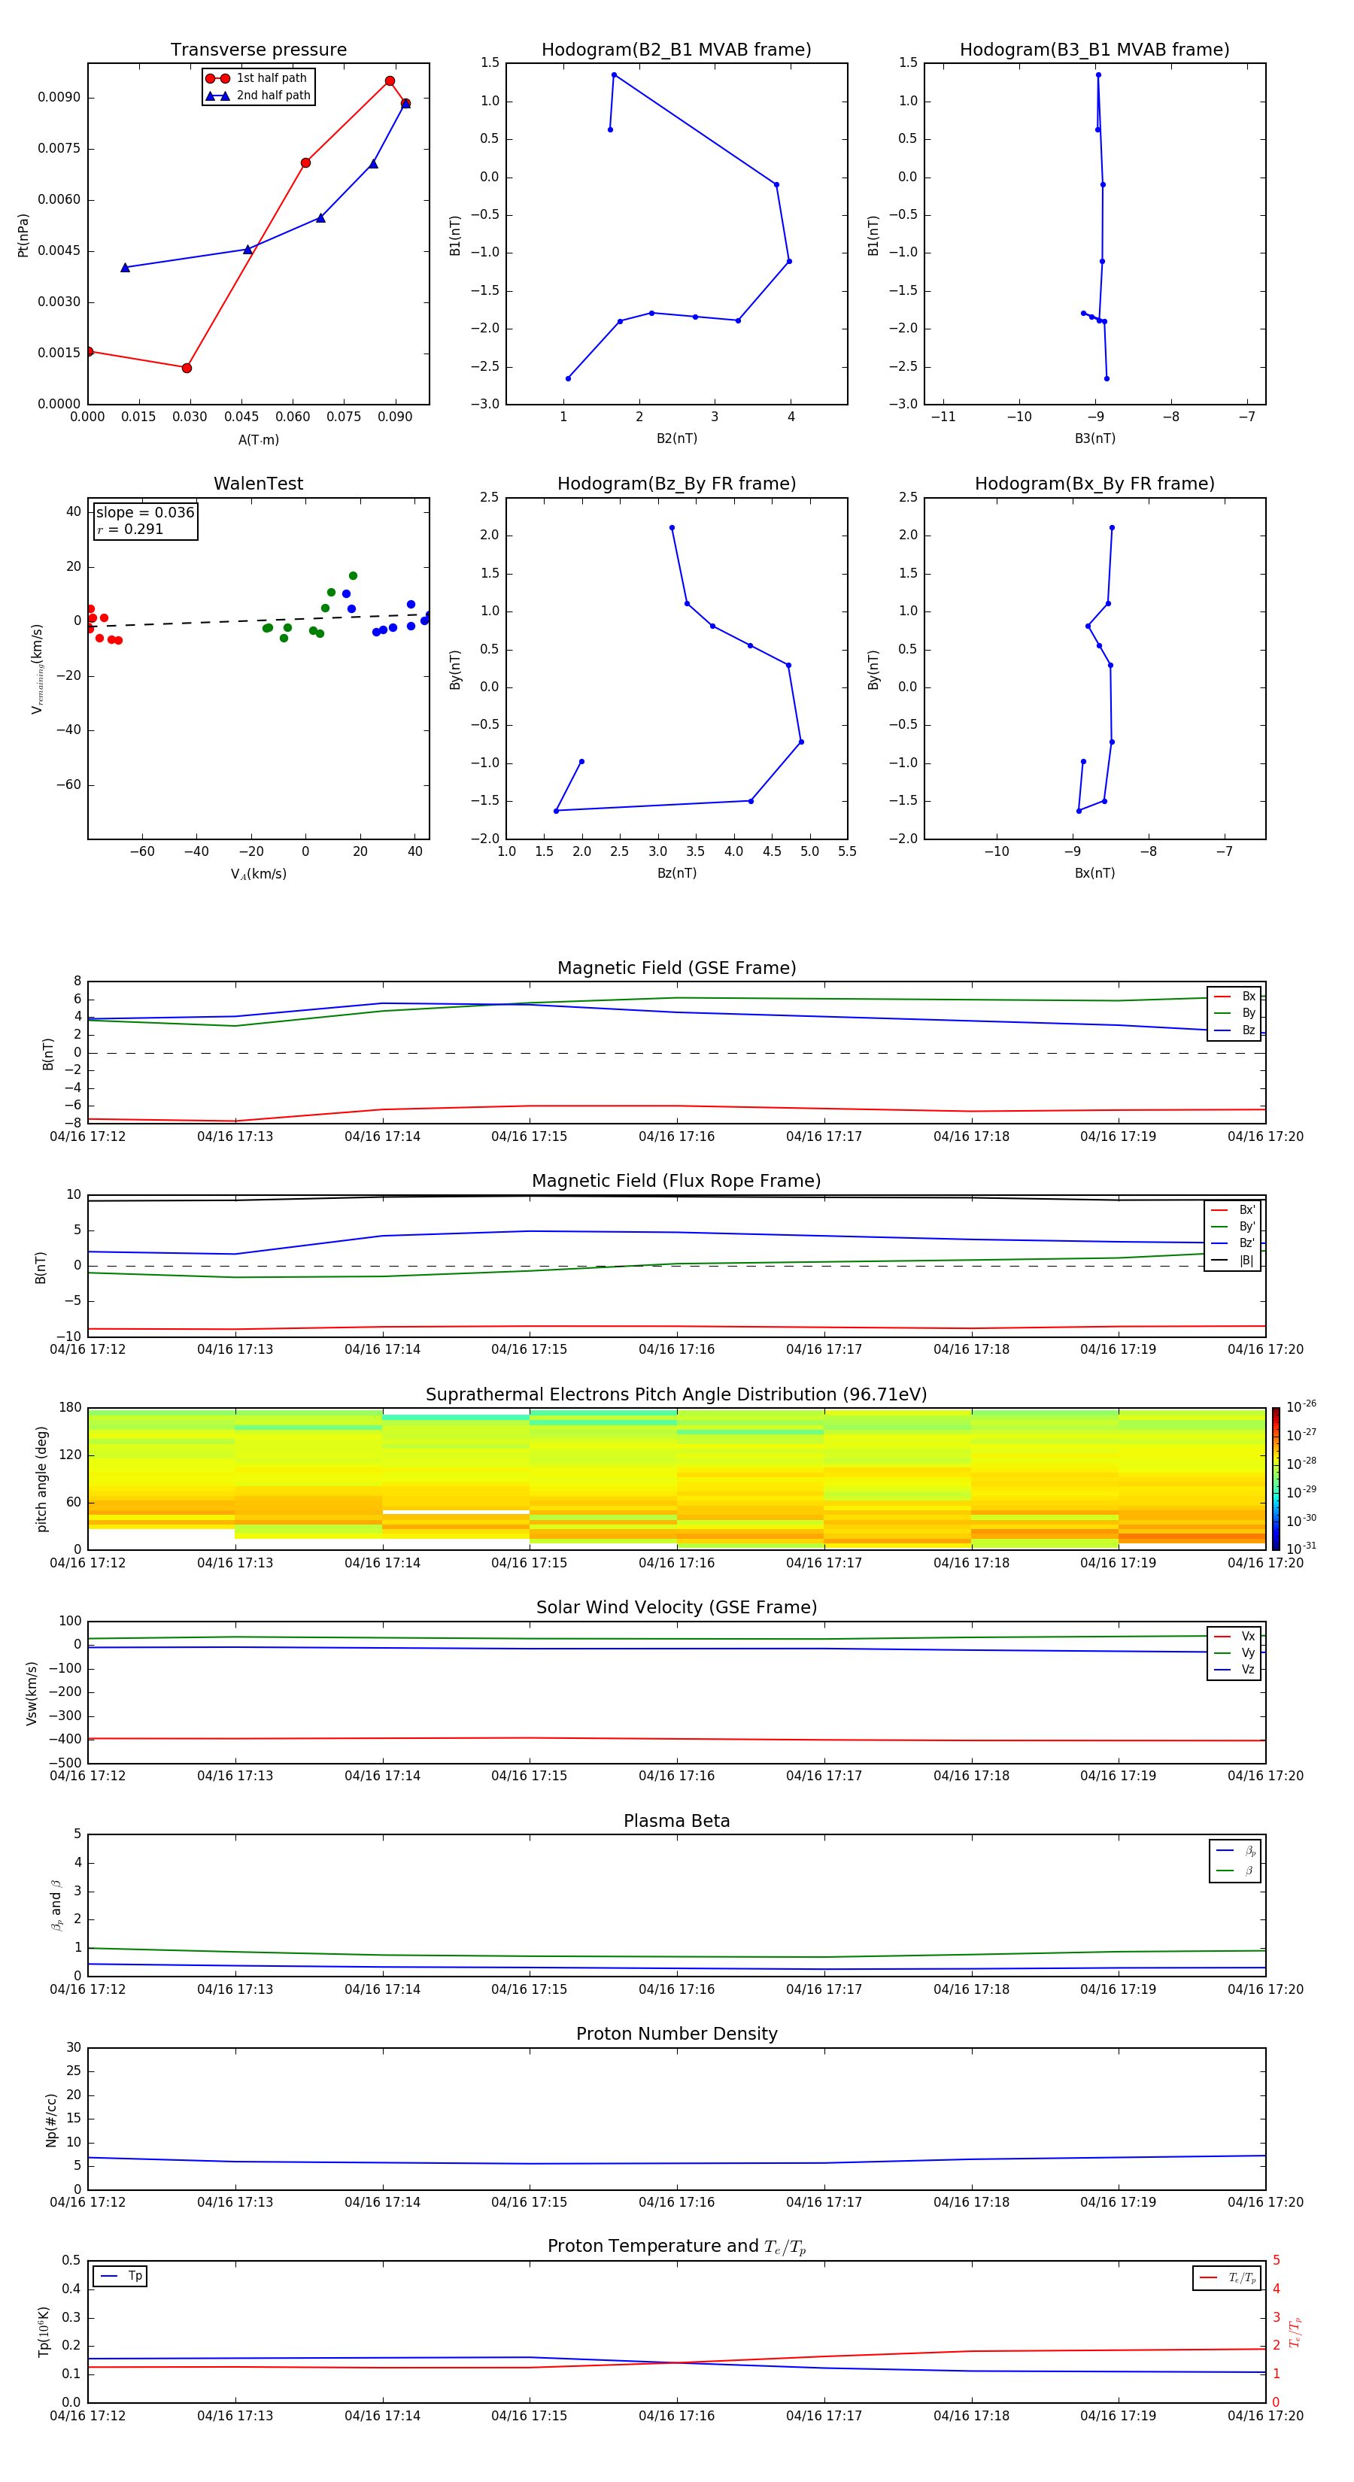
Task: Click the 'Hodogram(B3_B1 MVAB frame)' title
Action: (x=1094, y=49)
